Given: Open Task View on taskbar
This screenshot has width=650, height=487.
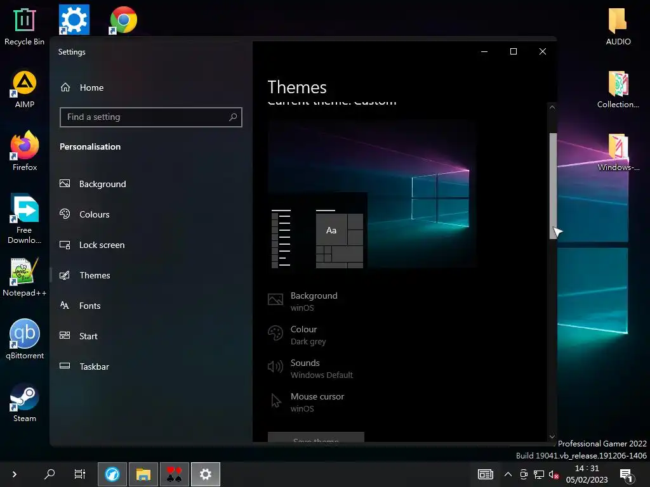Looking at the screenshot, I should (79, 474).
